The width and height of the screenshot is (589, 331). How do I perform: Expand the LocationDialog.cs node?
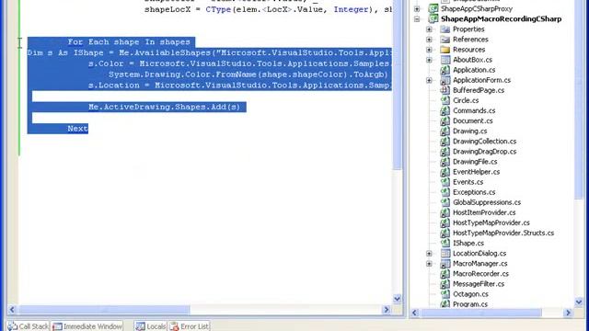[429, 254]
